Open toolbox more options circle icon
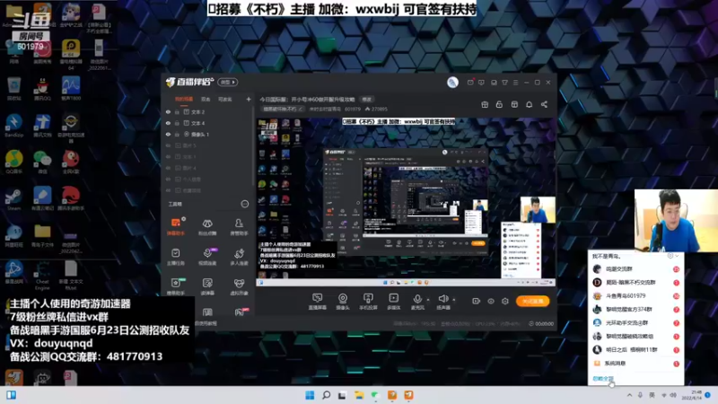The width and height of the screenshot is (718, 404). pos(244,204)
